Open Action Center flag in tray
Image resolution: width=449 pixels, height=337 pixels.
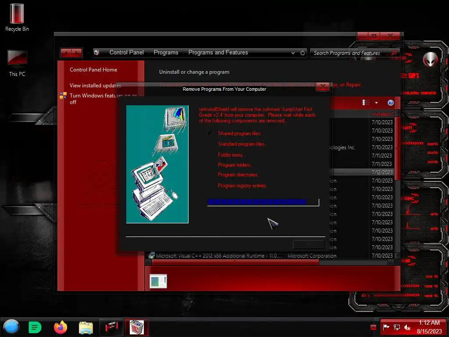coord(386,327)
